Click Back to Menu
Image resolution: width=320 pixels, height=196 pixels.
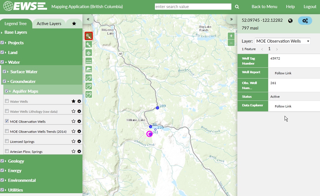click(x=264, y=7)
